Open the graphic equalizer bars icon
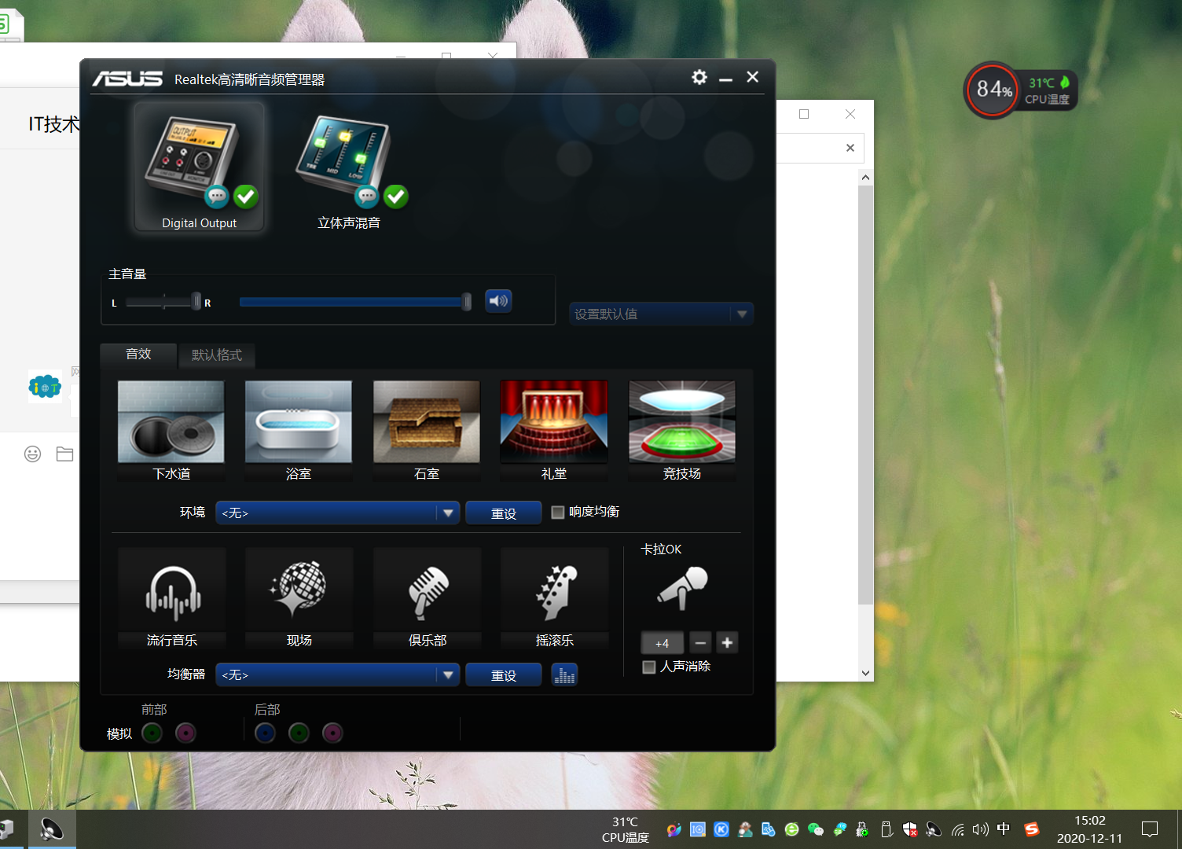 click(564, 675)
